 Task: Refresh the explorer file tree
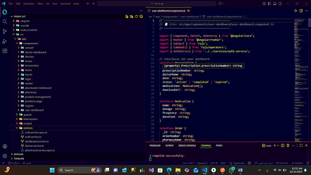(x=136, y=17)
